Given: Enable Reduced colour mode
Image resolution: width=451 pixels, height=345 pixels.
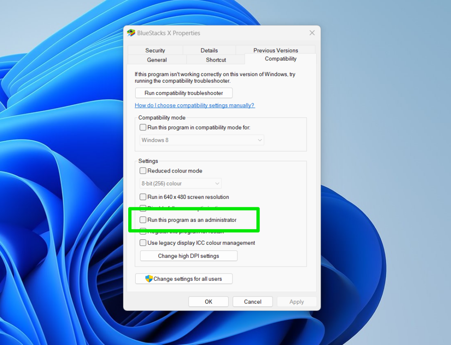Looking at the screenshot, I should [x=143, y=171].
